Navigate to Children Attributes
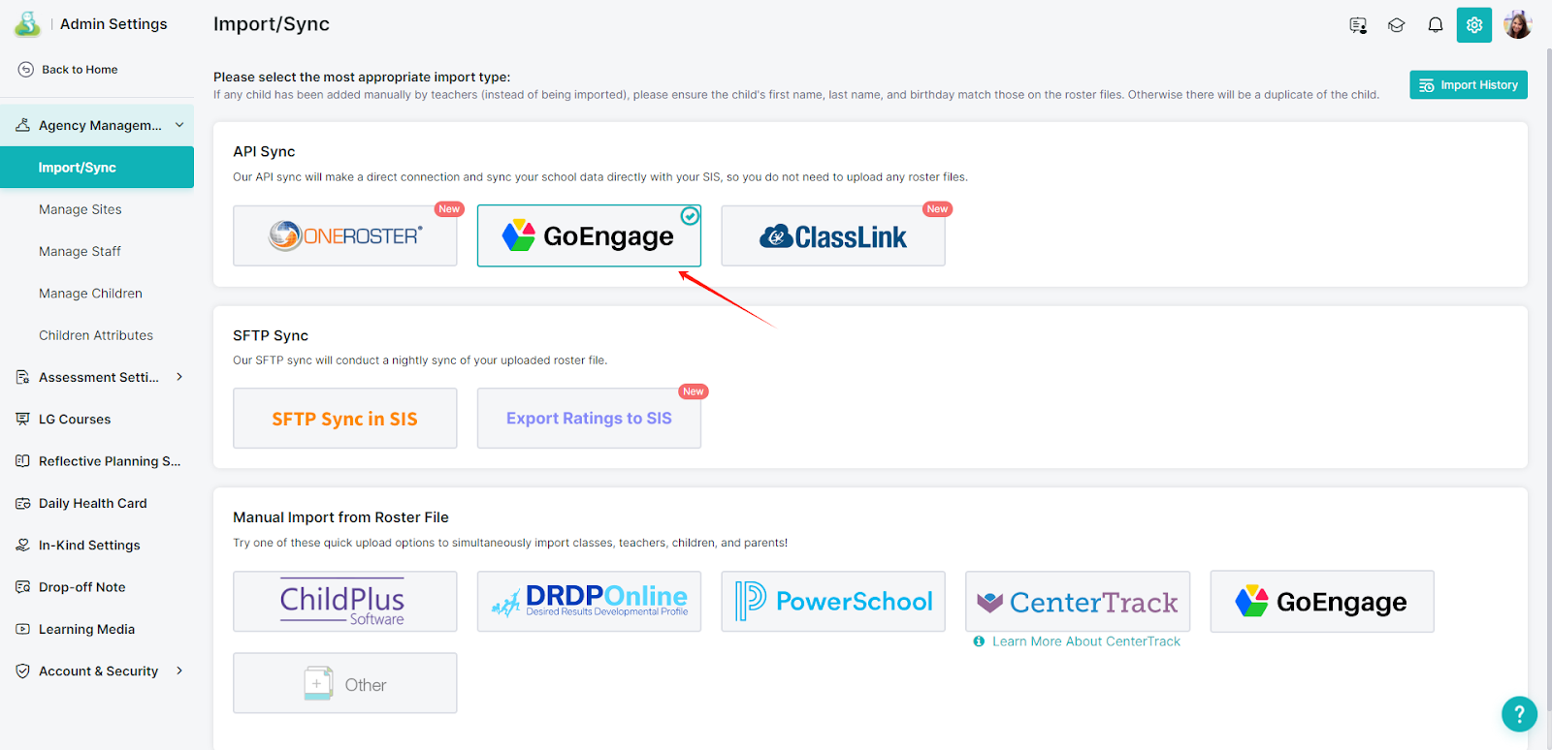The width and height of the screenshot is (1552, 750). pos(96,335)
